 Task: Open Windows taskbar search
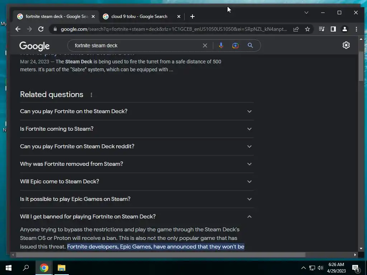click(26, 268)
